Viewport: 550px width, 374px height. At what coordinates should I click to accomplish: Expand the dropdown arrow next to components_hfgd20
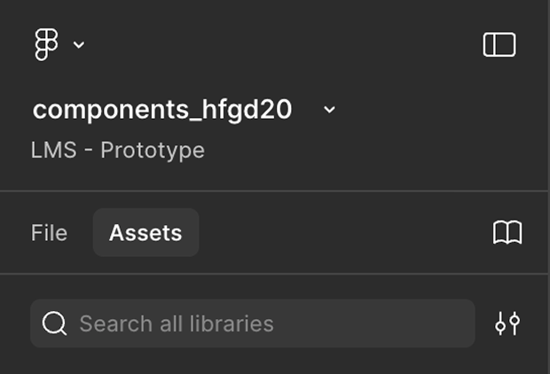329,109
